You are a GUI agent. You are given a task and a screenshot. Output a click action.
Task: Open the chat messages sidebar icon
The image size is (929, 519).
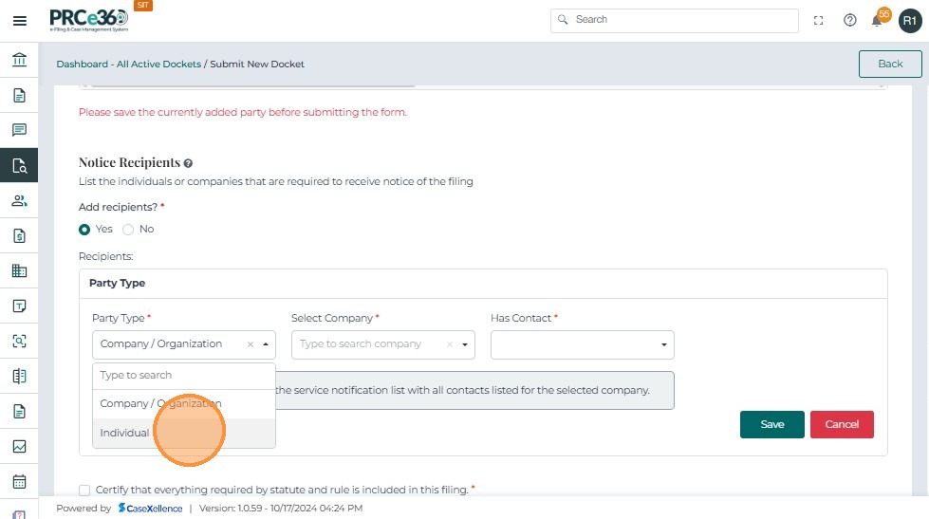(x=19, y=130)
